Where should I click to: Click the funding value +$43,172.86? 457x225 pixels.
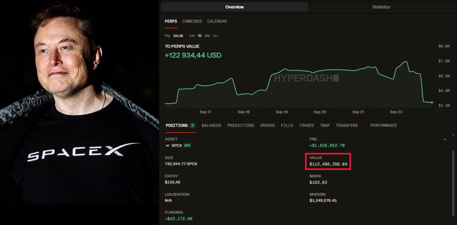tap(179, 219)
